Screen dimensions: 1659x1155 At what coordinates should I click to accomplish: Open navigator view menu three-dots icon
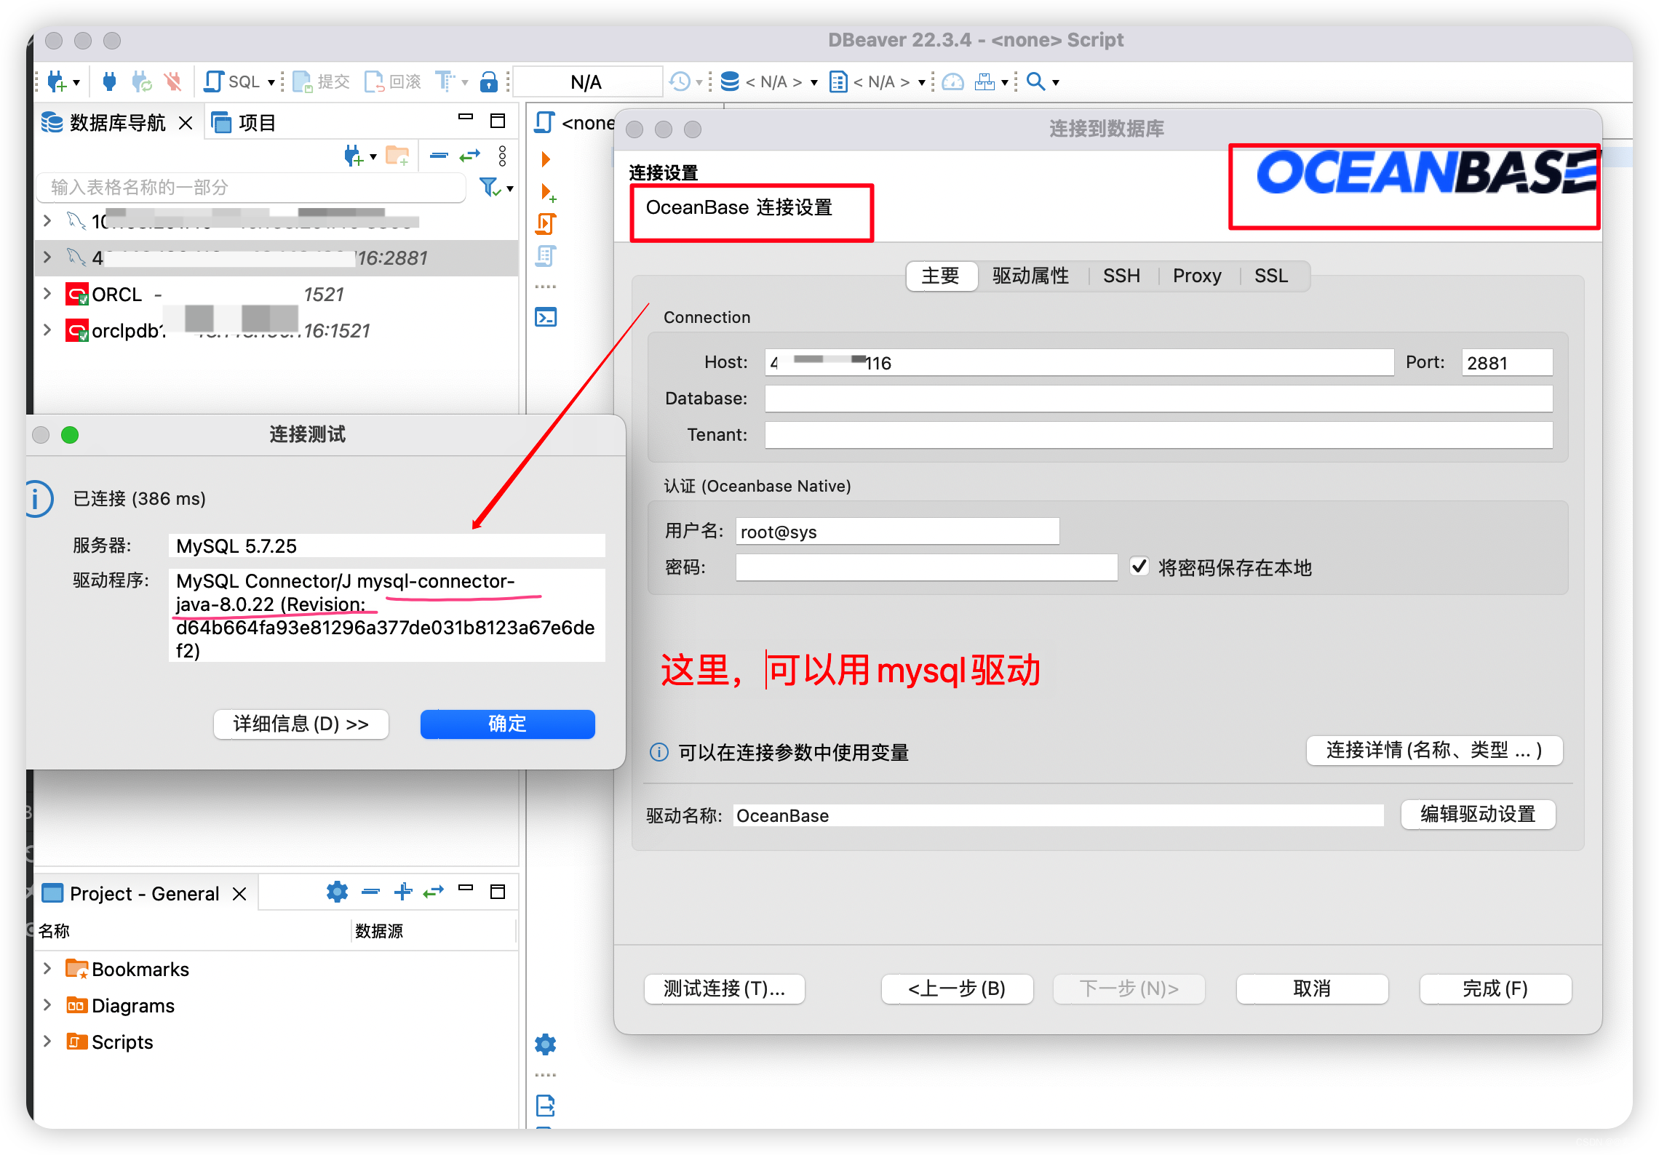click(x=502, y=156)
